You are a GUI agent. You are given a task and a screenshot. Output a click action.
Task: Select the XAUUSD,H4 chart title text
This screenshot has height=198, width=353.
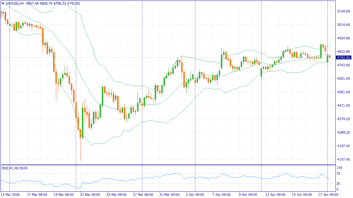tap(15, 4)
